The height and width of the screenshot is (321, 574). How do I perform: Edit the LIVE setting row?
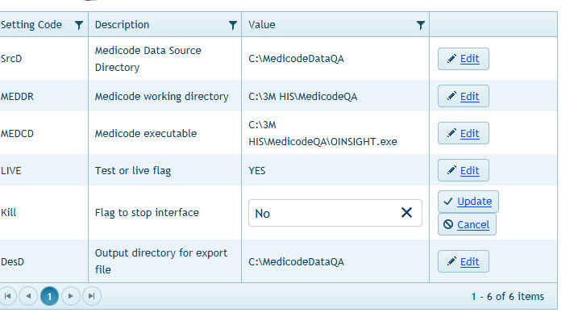coord(463,170)
